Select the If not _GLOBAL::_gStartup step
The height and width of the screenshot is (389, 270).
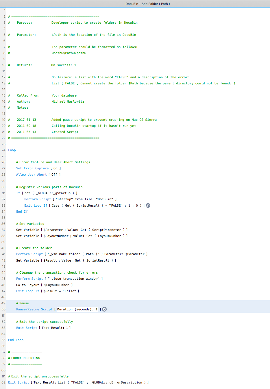pyautogui.click(x=47, y=193)
